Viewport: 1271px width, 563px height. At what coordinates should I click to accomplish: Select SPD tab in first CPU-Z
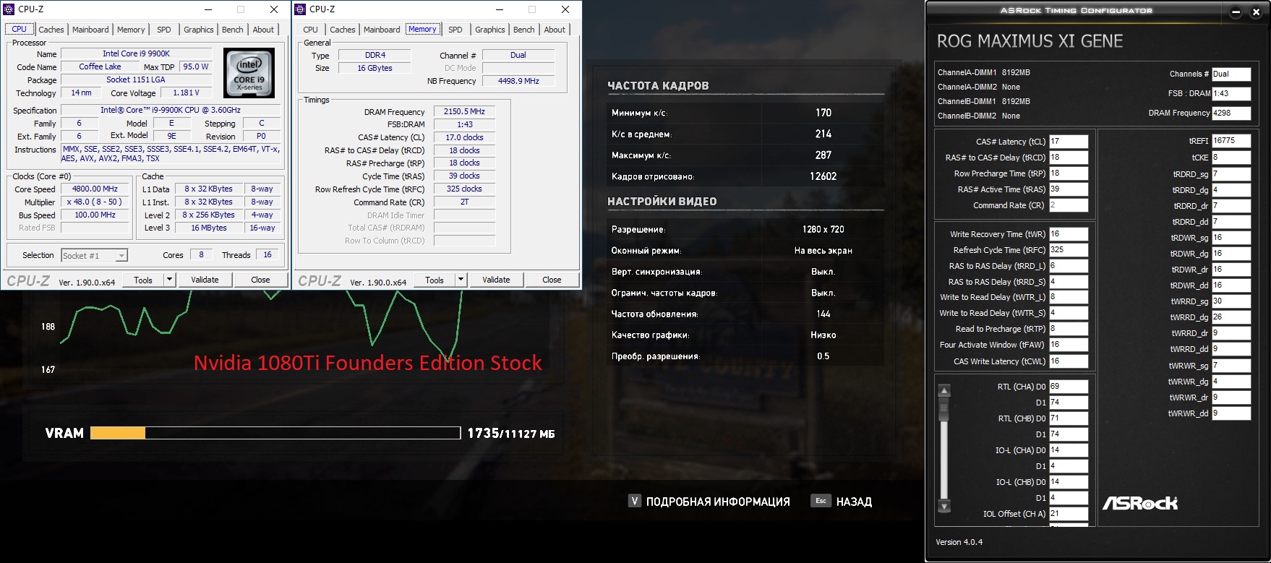164,30
